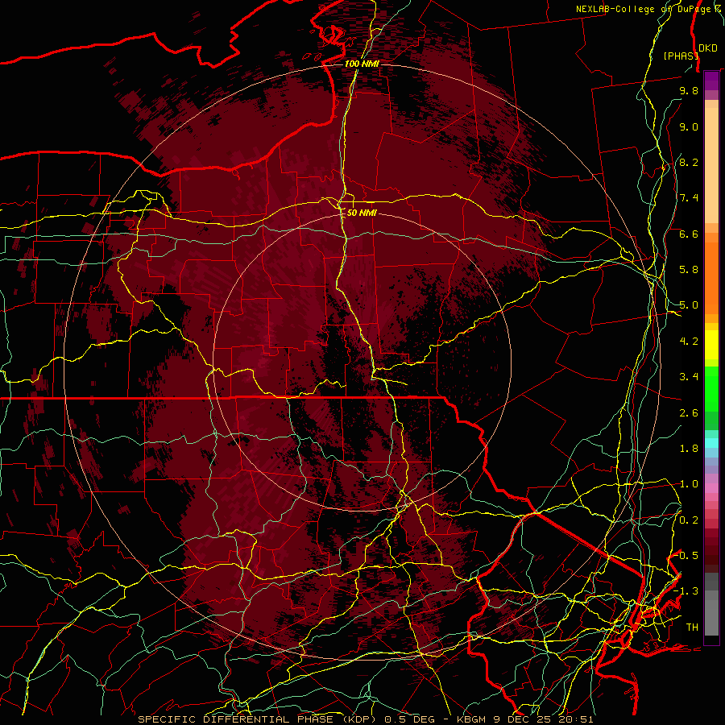This screenshot has width=725, height=725.
Task: Click the "DKD" label above the color scale
Action: click(708, 48)
